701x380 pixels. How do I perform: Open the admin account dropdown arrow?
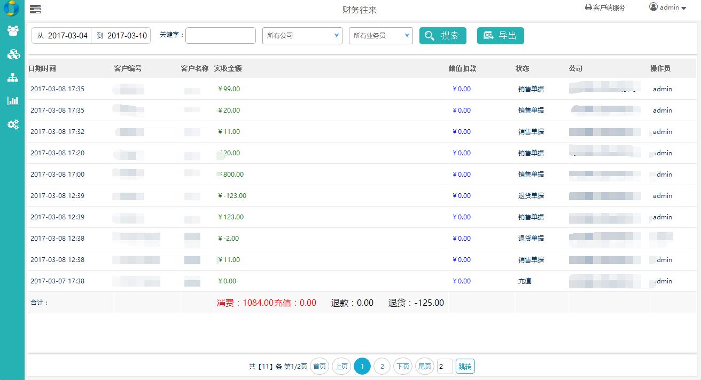(683, 8)
